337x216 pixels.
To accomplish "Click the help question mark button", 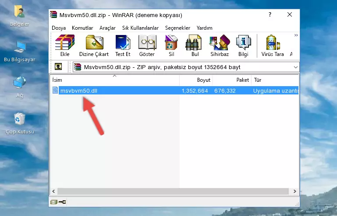I will tap(270, 14).
